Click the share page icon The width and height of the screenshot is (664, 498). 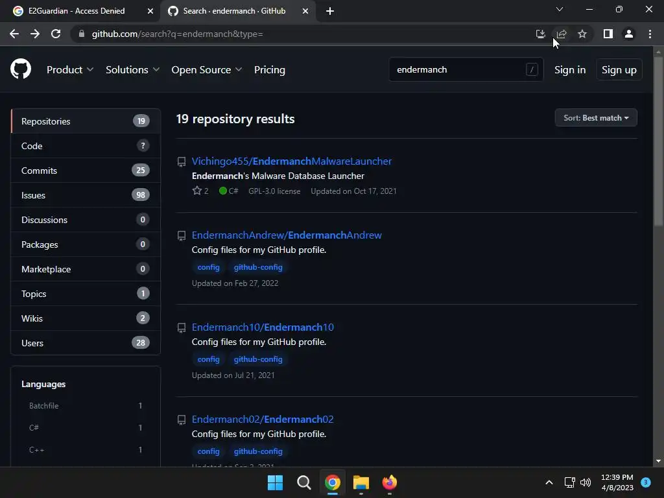562,34
